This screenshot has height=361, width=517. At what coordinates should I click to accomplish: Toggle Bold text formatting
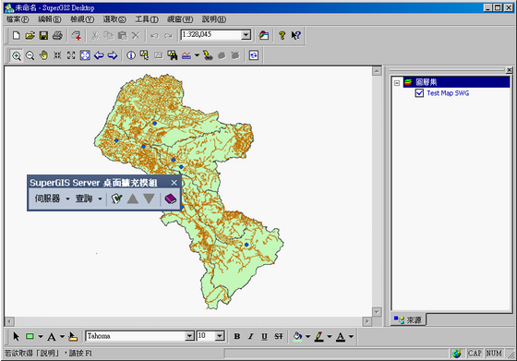[236, 336]
